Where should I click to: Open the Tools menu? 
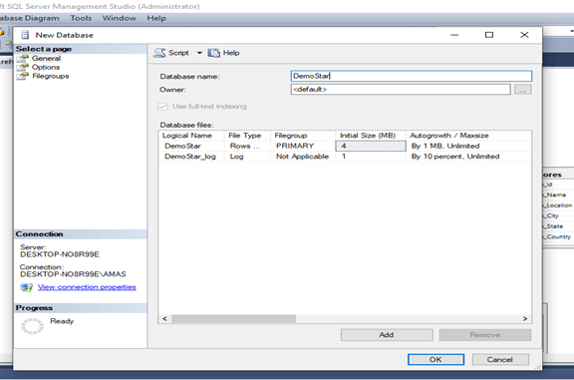pyautogui.click(x=81, y=18)
